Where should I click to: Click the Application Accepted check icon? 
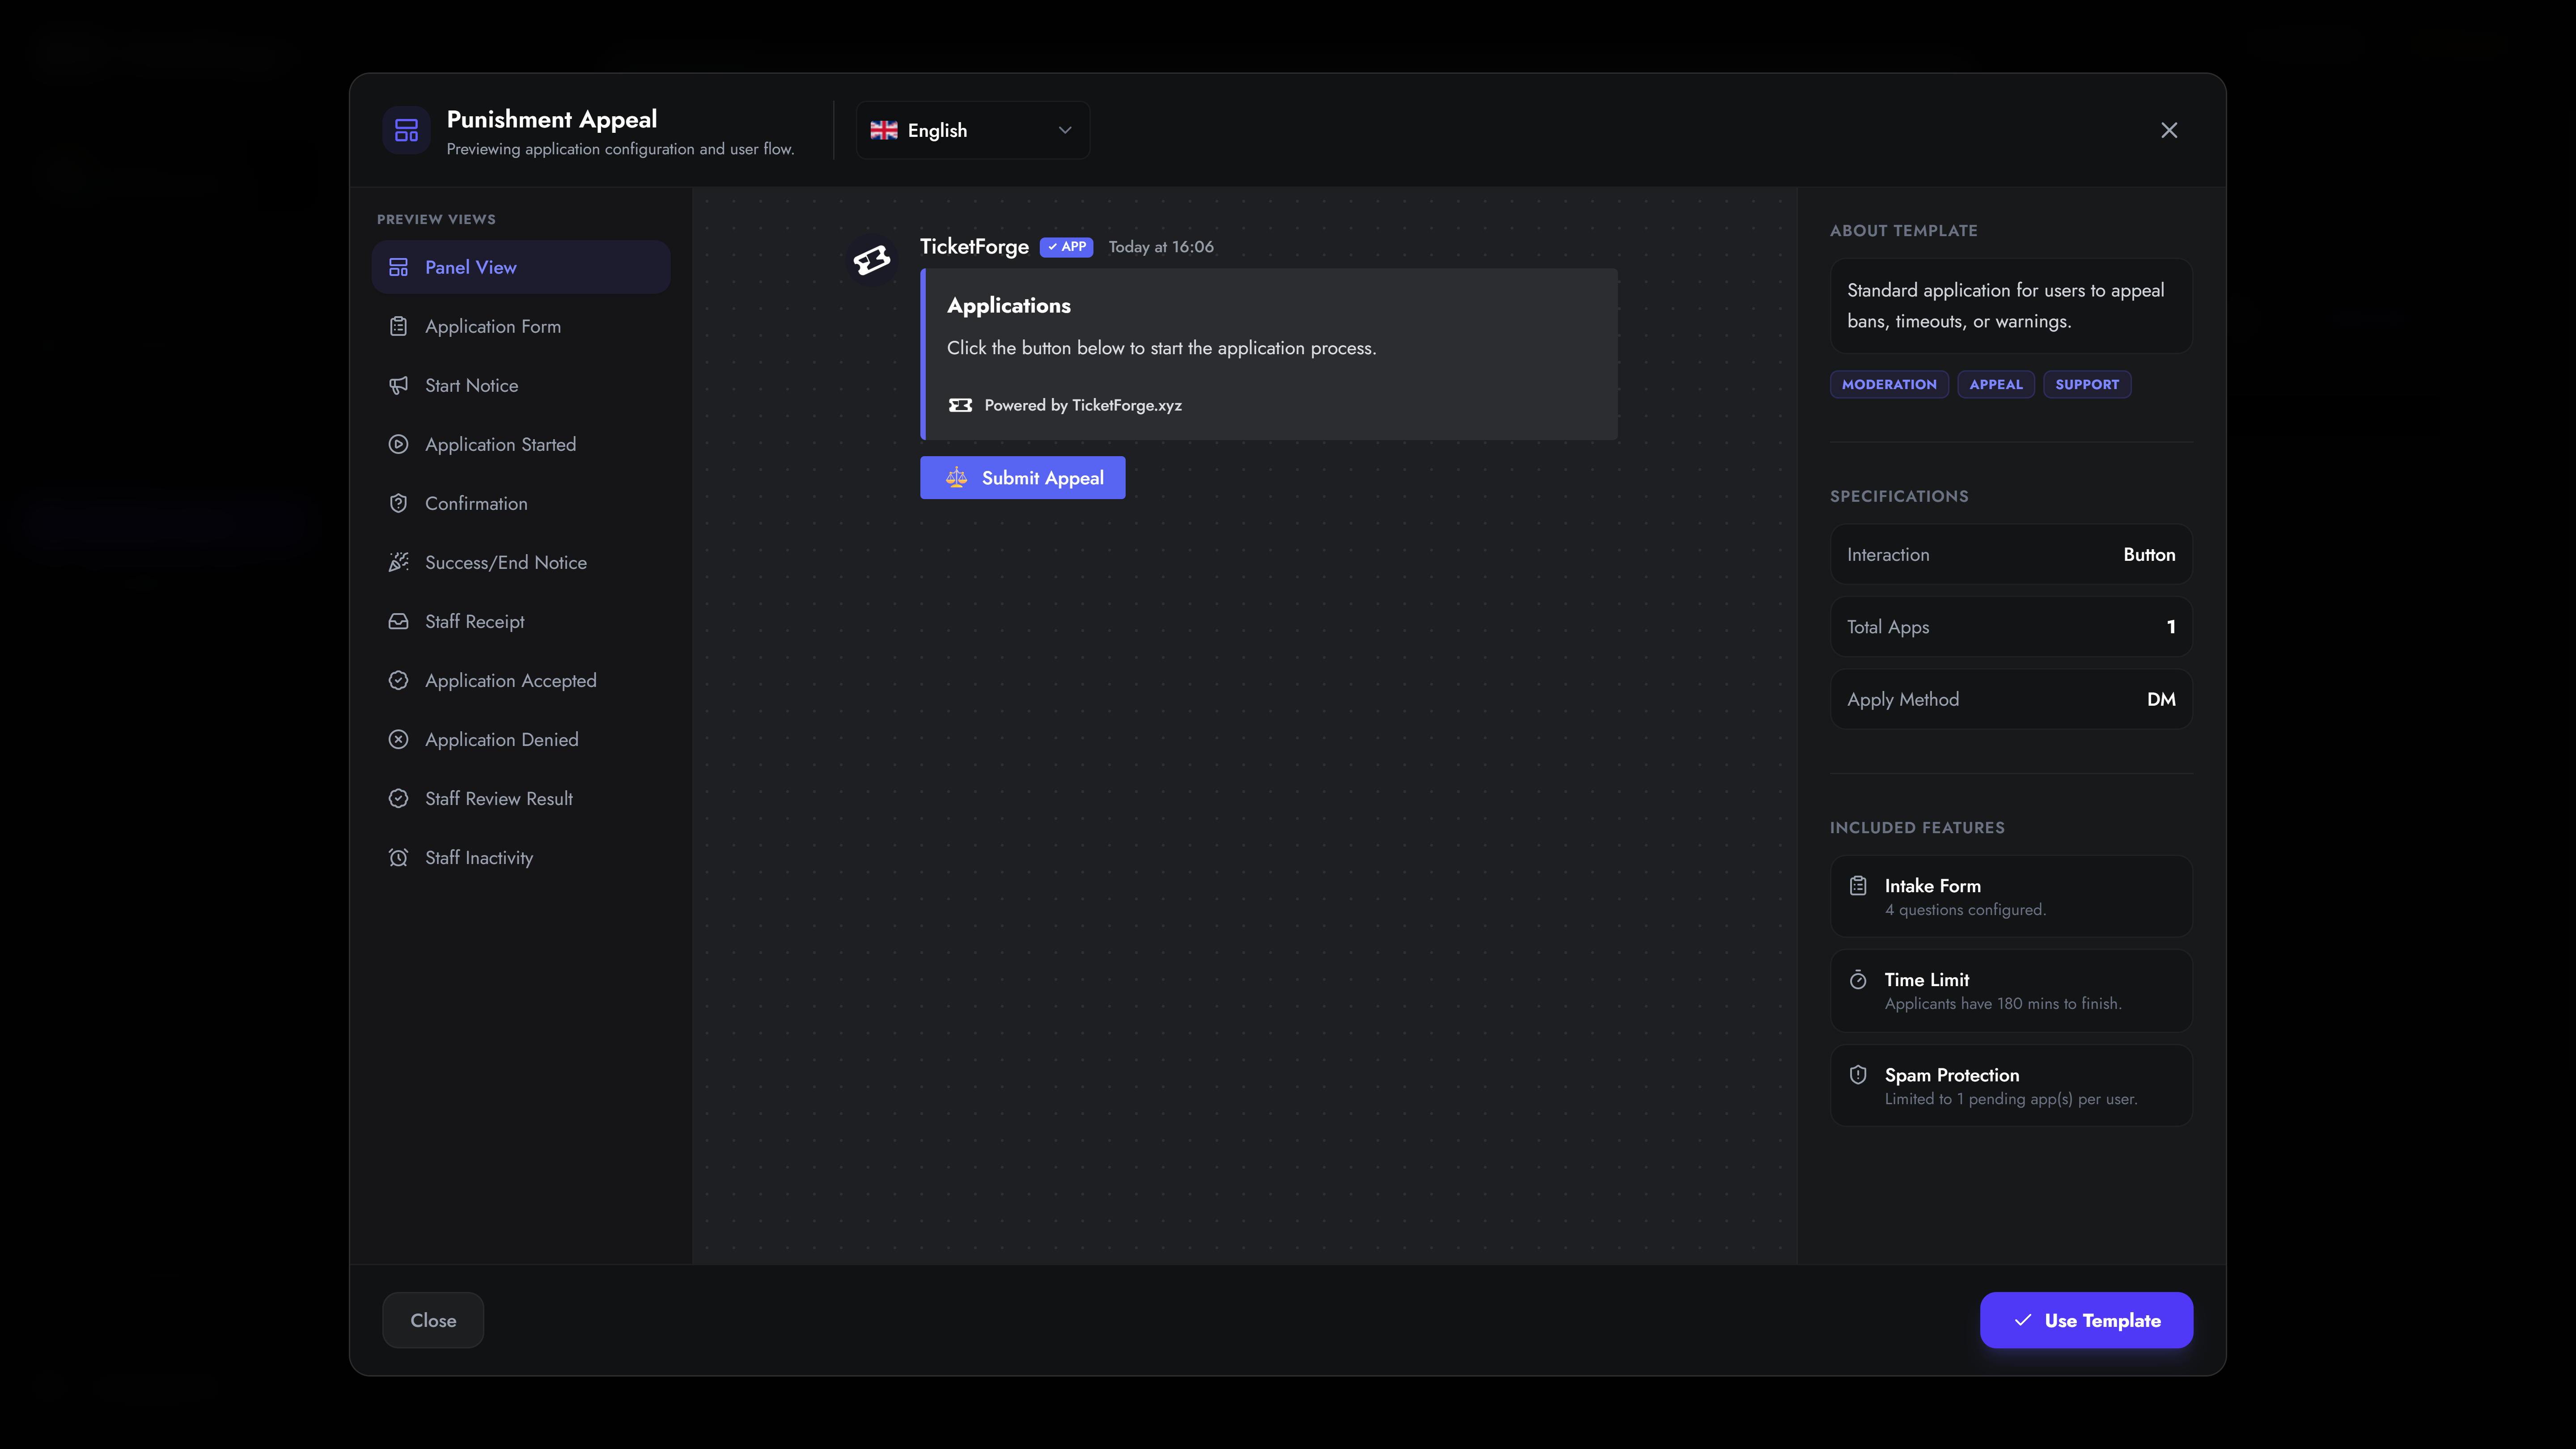tap(398, 680)
